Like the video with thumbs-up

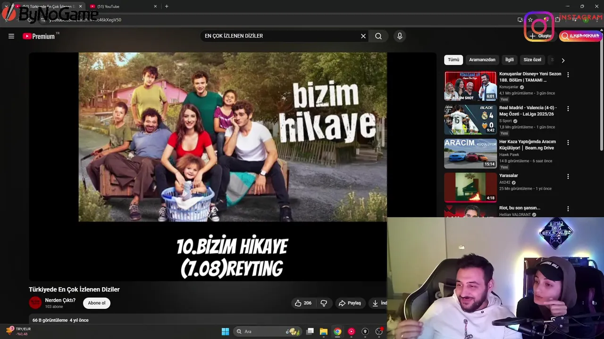click(303, 303)
